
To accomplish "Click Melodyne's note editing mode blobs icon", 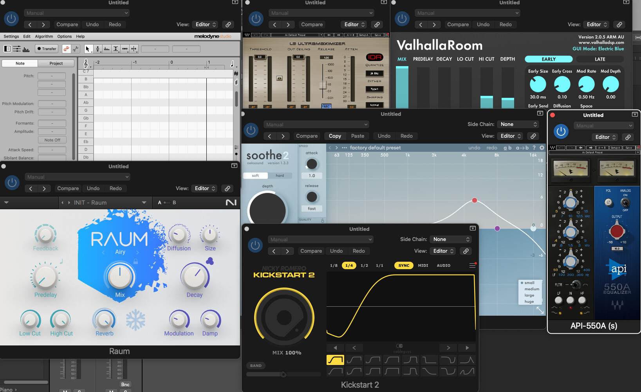I will 66,49.
